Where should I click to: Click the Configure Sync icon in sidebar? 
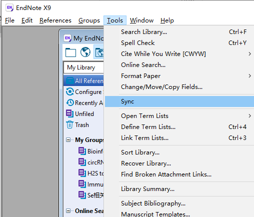(69, 91)
